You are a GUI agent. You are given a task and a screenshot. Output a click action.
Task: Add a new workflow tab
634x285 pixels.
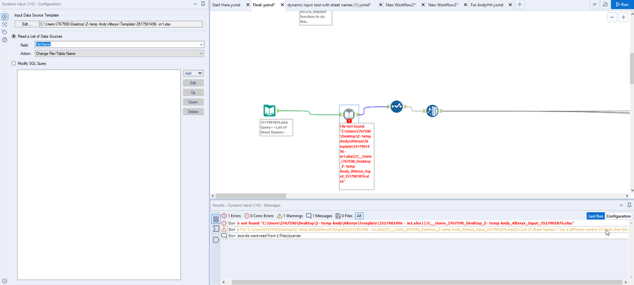tap(520, 4)
